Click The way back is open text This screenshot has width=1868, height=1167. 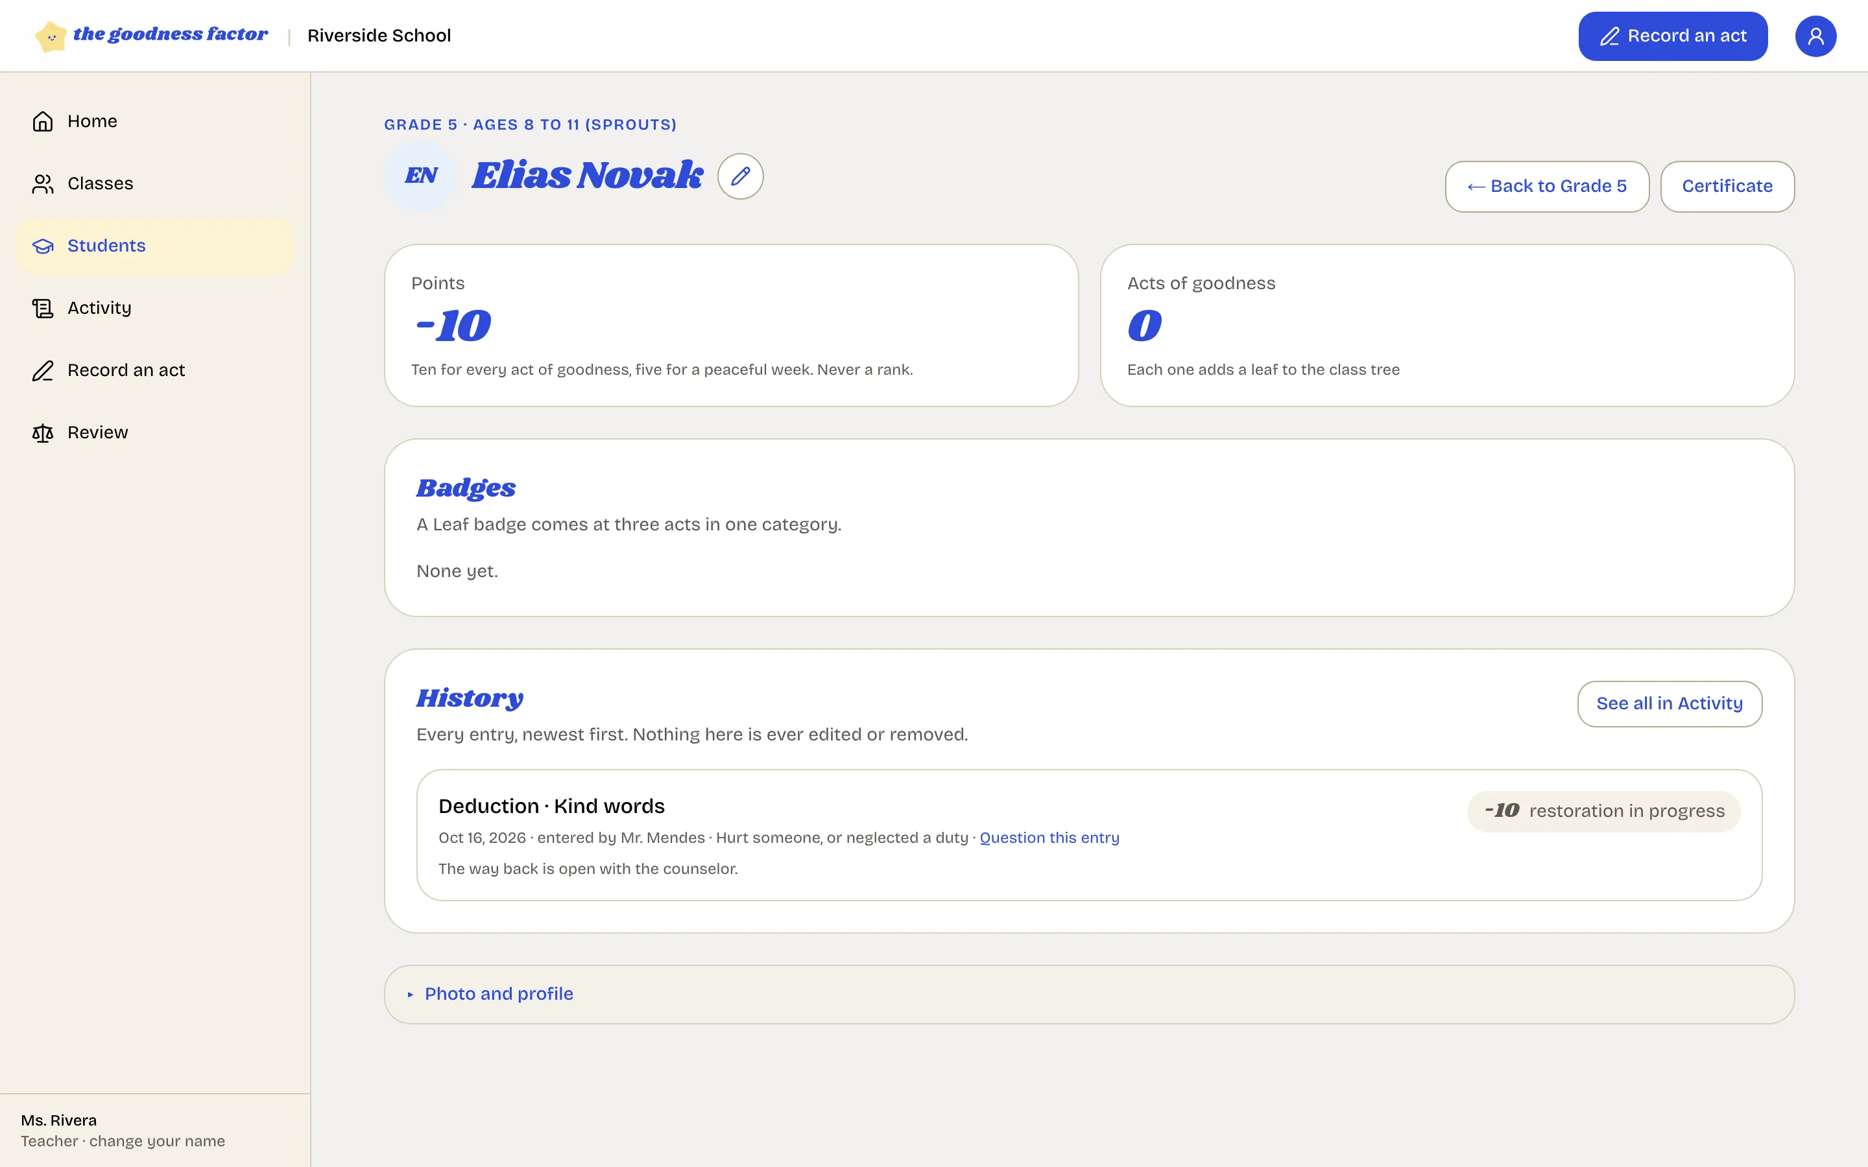pos(588,869)
